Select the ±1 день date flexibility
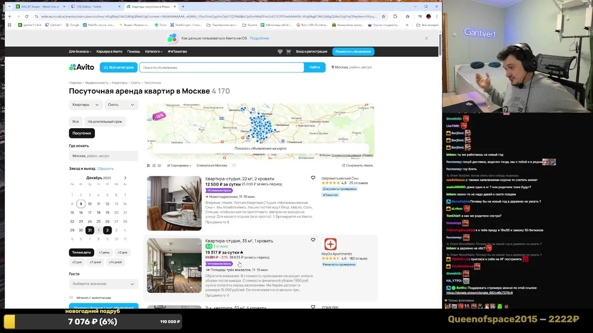The height and width of the screenshot is (333, 593). [104, 252]
